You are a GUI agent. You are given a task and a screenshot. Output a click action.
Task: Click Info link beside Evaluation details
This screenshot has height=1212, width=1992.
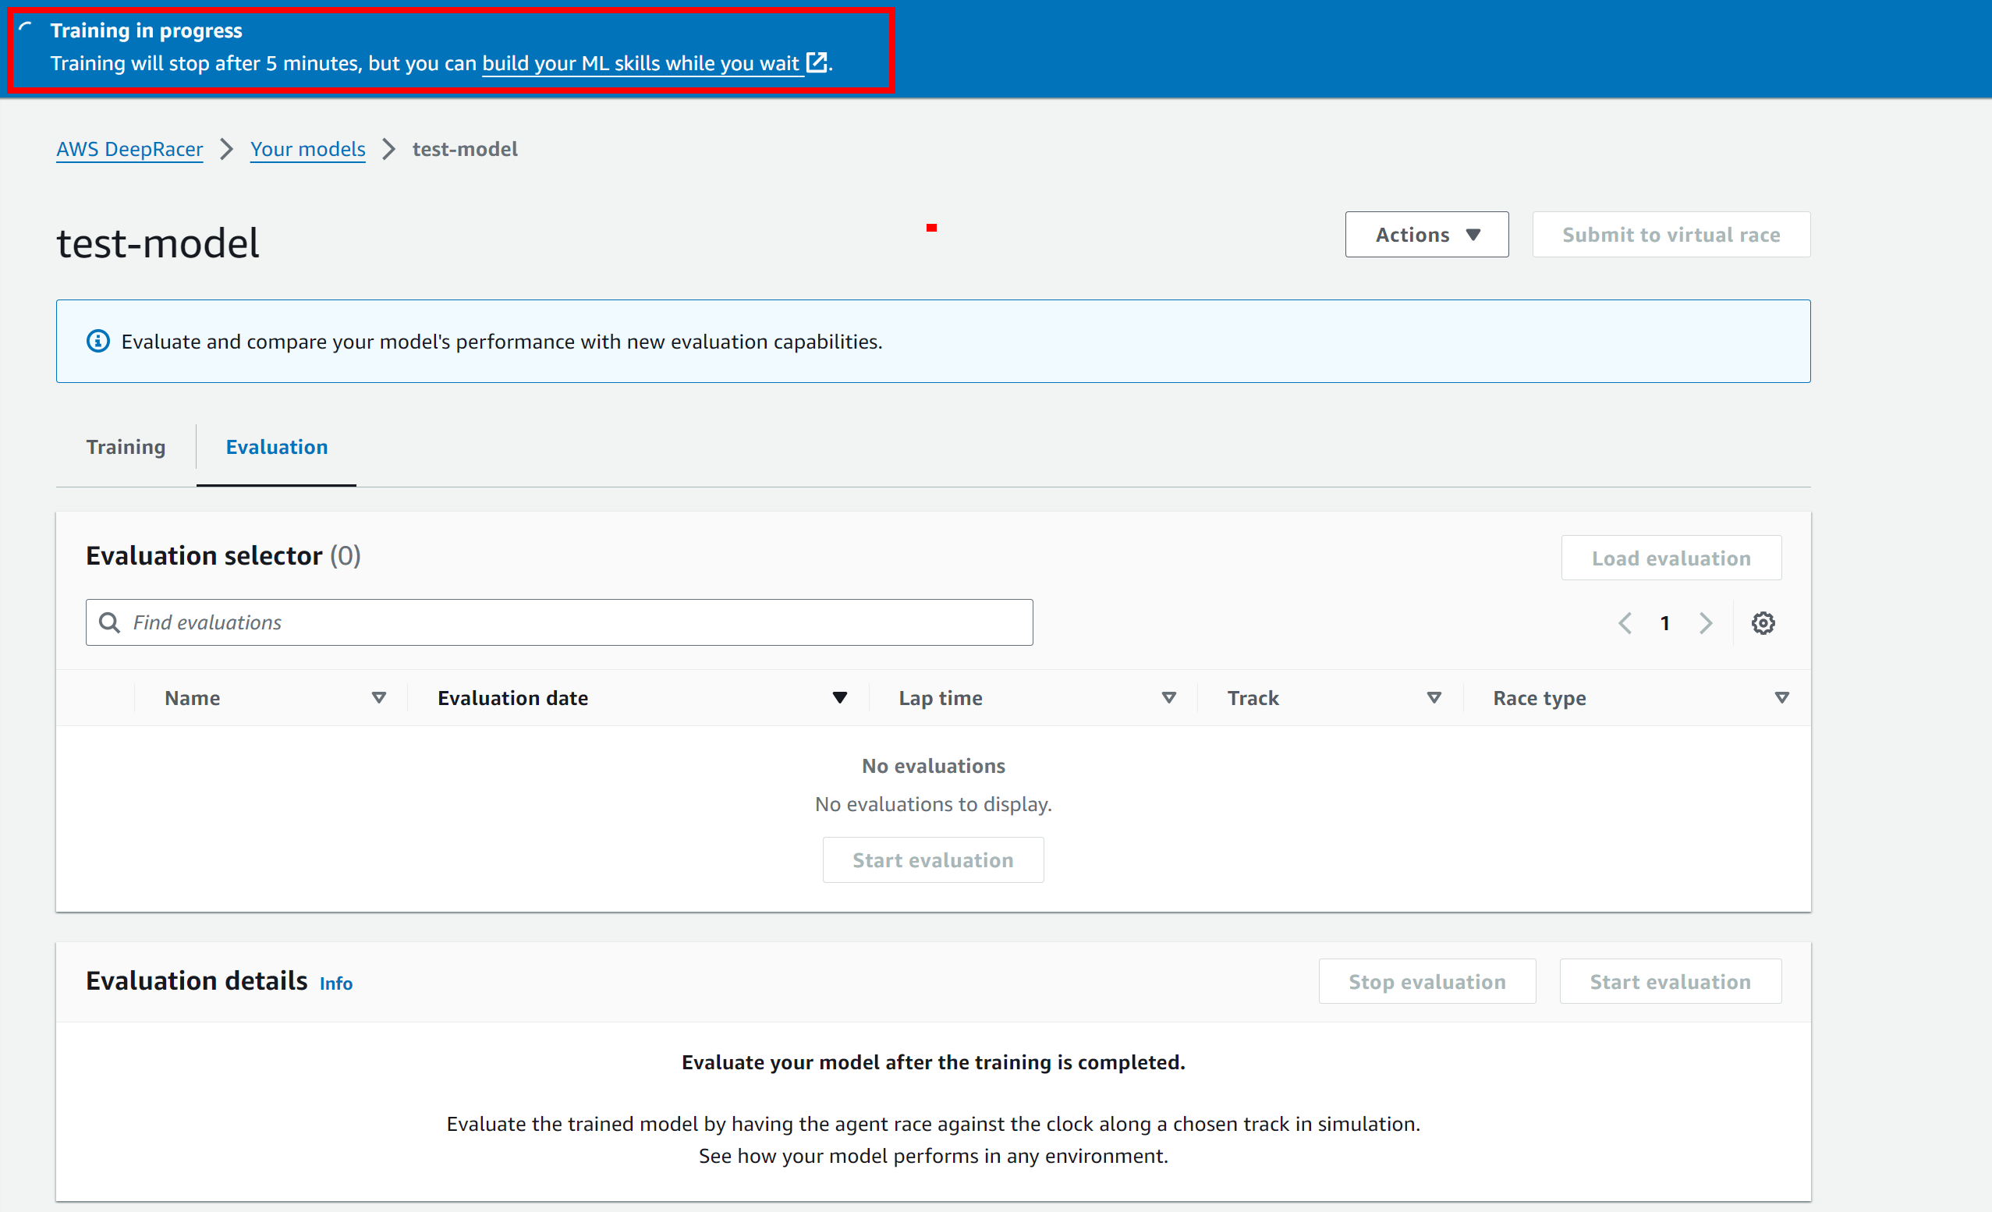click(x=335, y=983)
